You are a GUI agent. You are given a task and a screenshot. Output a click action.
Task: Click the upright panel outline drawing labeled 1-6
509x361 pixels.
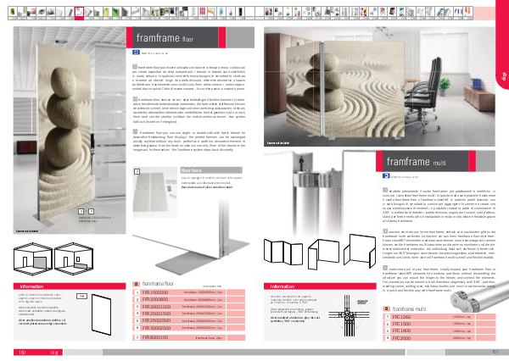102,314
